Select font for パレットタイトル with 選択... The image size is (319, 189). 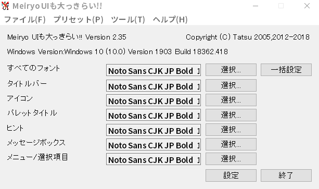point(231,115)
